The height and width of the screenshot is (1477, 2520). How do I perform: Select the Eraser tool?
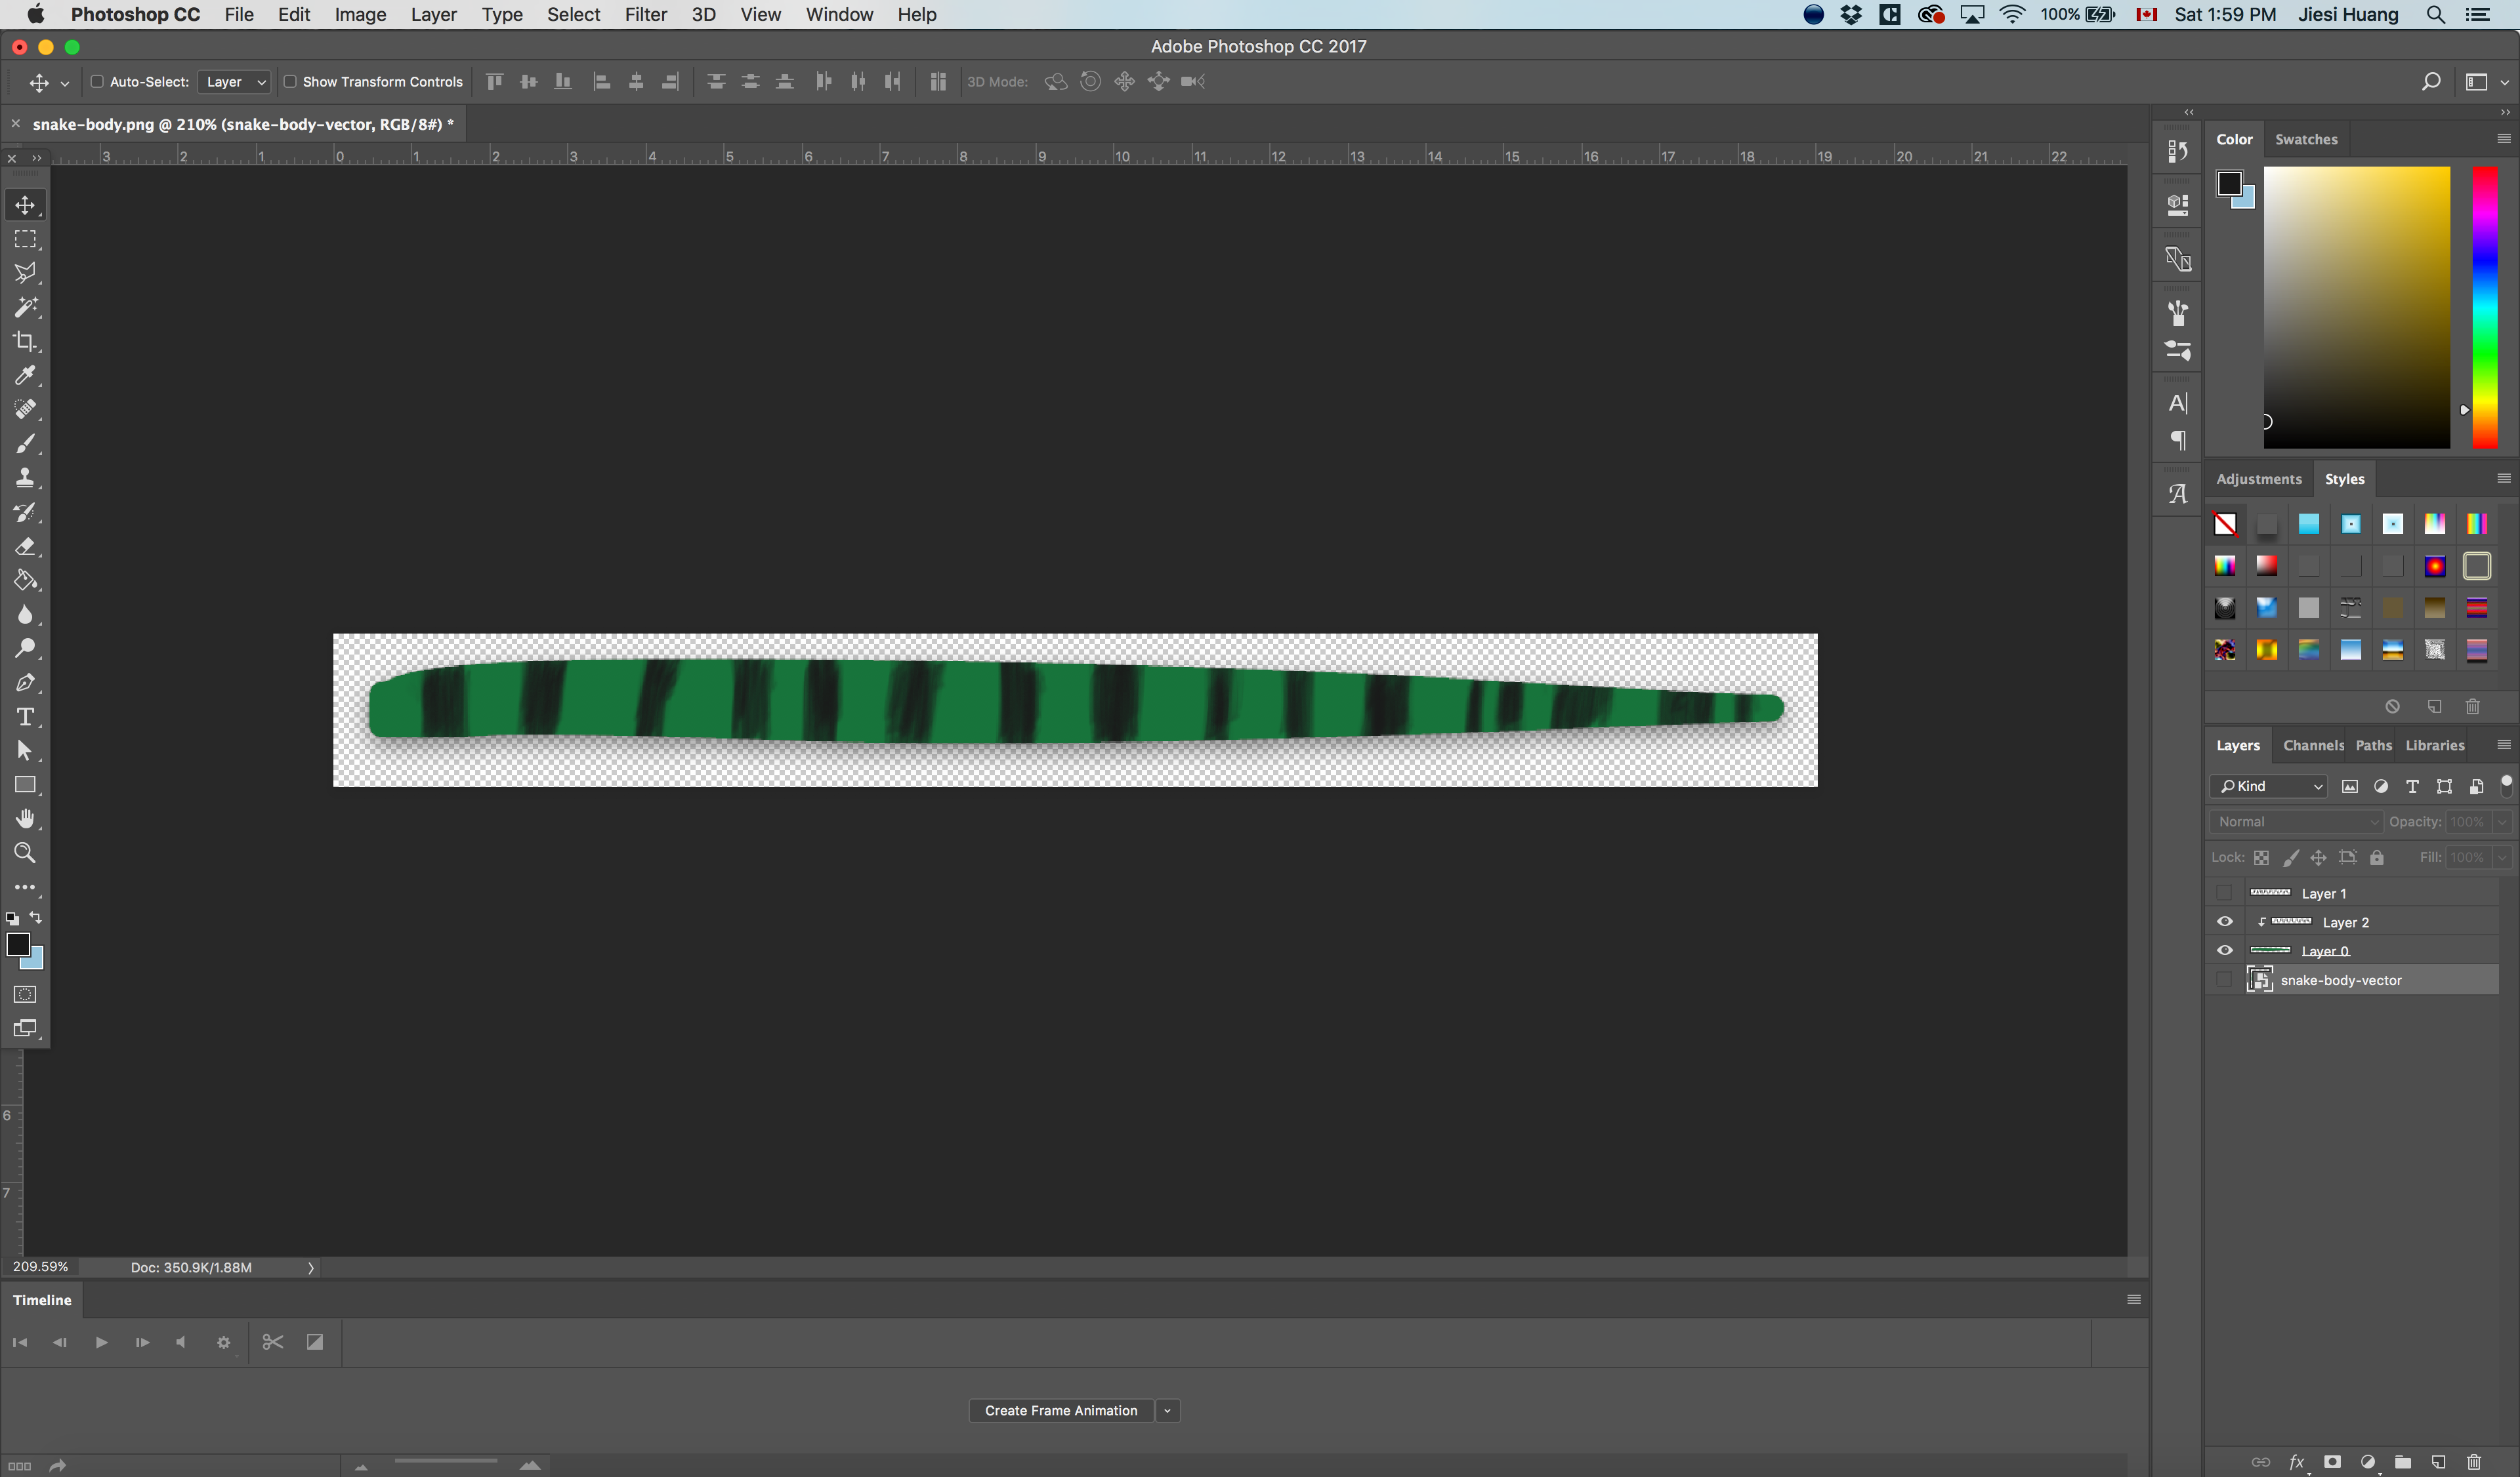pos(25,546)
